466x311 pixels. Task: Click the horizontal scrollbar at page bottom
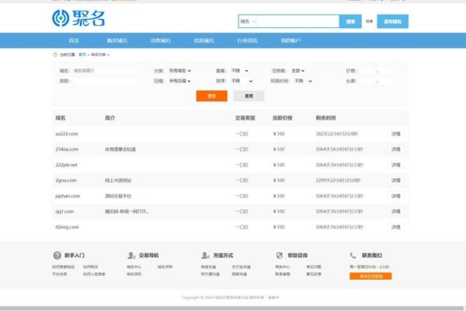[x=231, y=309]
